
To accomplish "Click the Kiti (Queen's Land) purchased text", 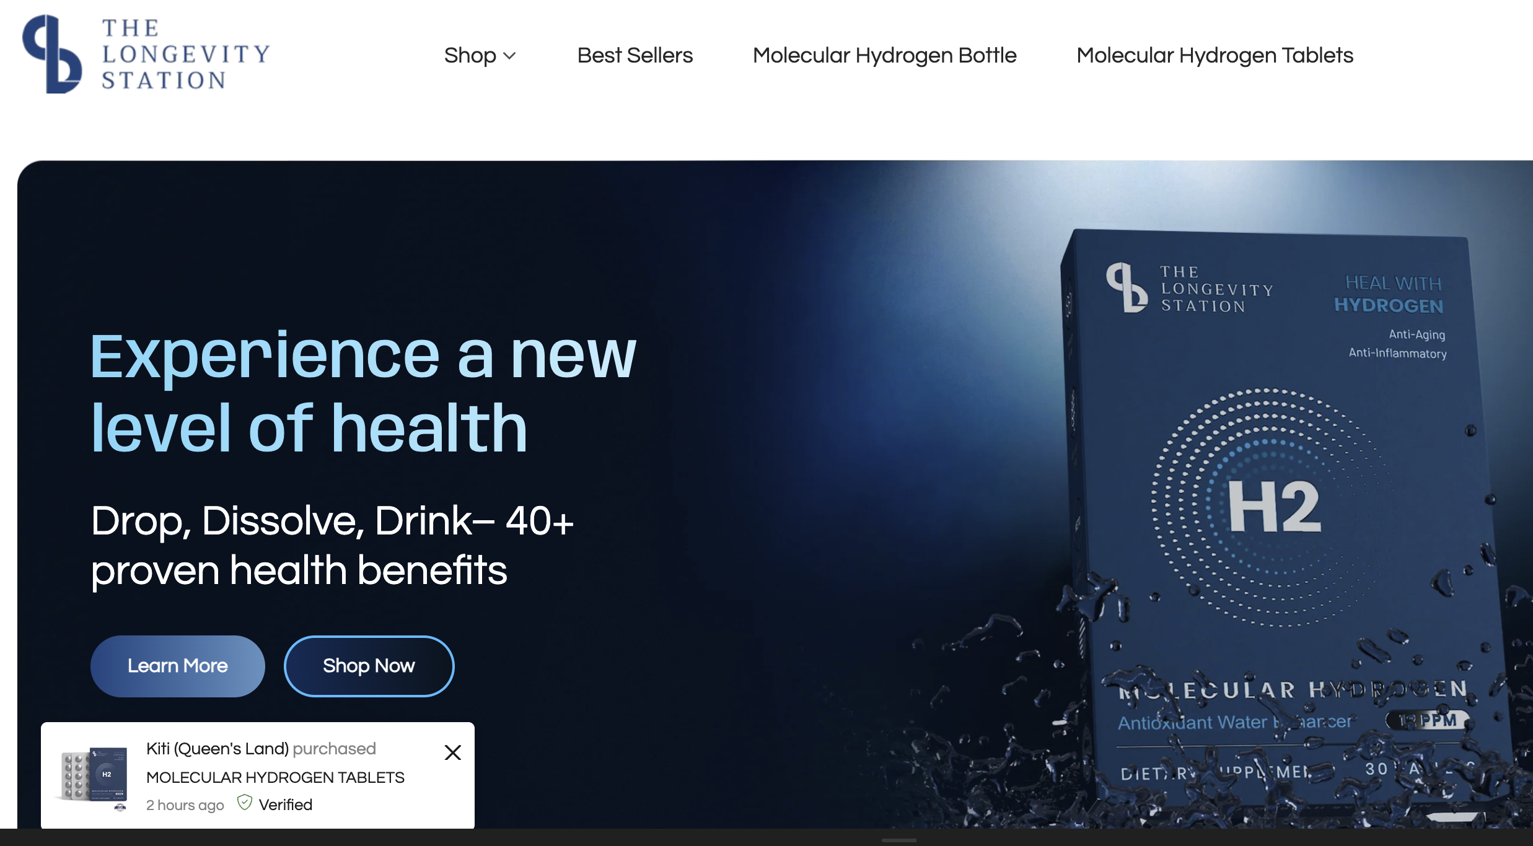I will click(261, 749).
